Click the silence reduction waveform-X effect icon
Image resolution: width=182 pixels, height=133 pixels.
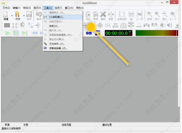[x=146, y=25]
